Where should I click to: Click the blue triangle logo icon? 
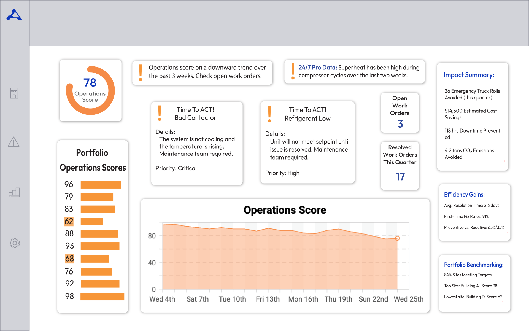pos(14,15)
